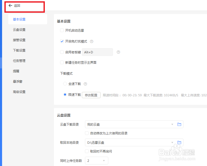Image resolution: width=207 pixels, height=166 pixels.
Task: Tick the 启用老板键 checkbox
Action: [62, 52]
